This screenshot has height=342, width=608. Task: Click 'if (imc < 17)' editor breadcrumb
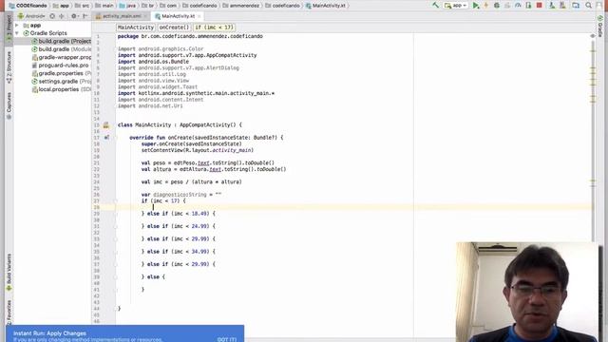point(214,28)
